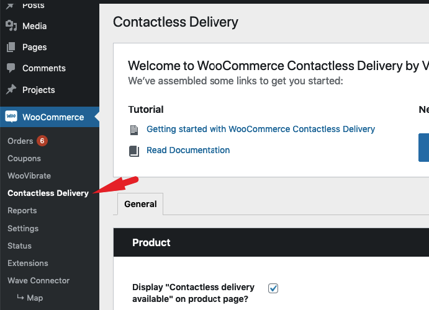Screen dimensions: 429x310
Task: Open the WooVibrate submenu item
Action: pyautogui.click(x=29, y=175)
